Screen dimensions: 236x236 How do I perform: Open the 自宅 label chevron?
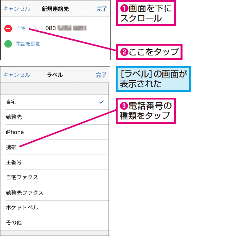(35, 28)
